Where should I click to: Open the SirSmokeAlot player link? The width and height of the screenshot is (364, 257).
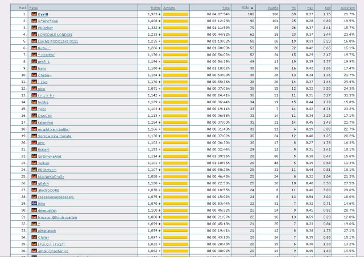coord(49,155)
